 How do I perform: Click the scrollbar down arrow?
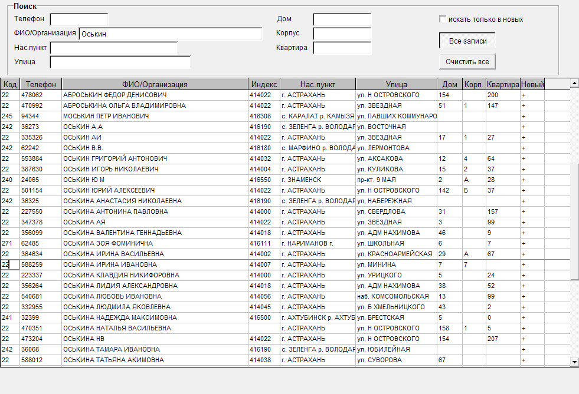click(574, 362)
